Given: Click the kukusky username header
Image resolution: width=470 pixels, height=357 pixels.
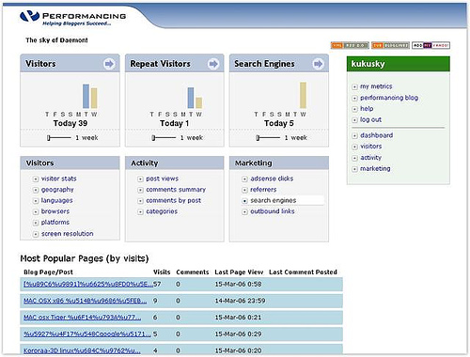Looking at the screenshot, I should click(x=368, y=64).
